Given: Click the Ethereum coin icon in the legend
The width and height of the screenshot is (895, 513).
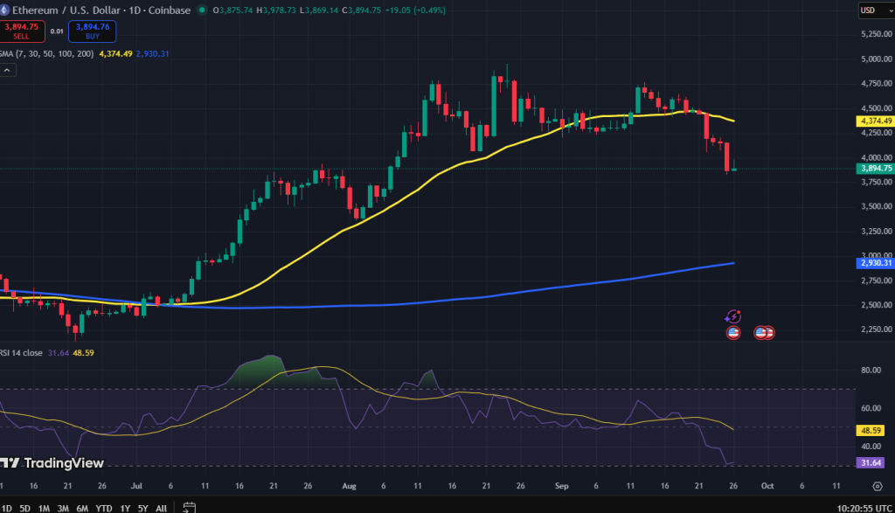Looking at the screenshot, I should tap(6, 10).
